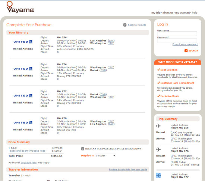Select flight number UA 976 in itinerary
The height and width of the screenshot is (181, 205).
click(62, 65)
